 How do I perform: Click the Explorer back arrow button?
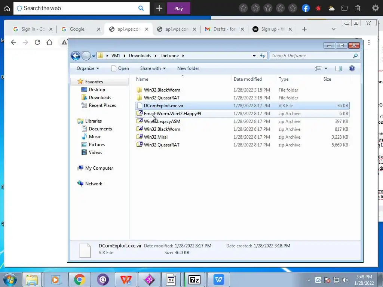[x=76, y=56]
